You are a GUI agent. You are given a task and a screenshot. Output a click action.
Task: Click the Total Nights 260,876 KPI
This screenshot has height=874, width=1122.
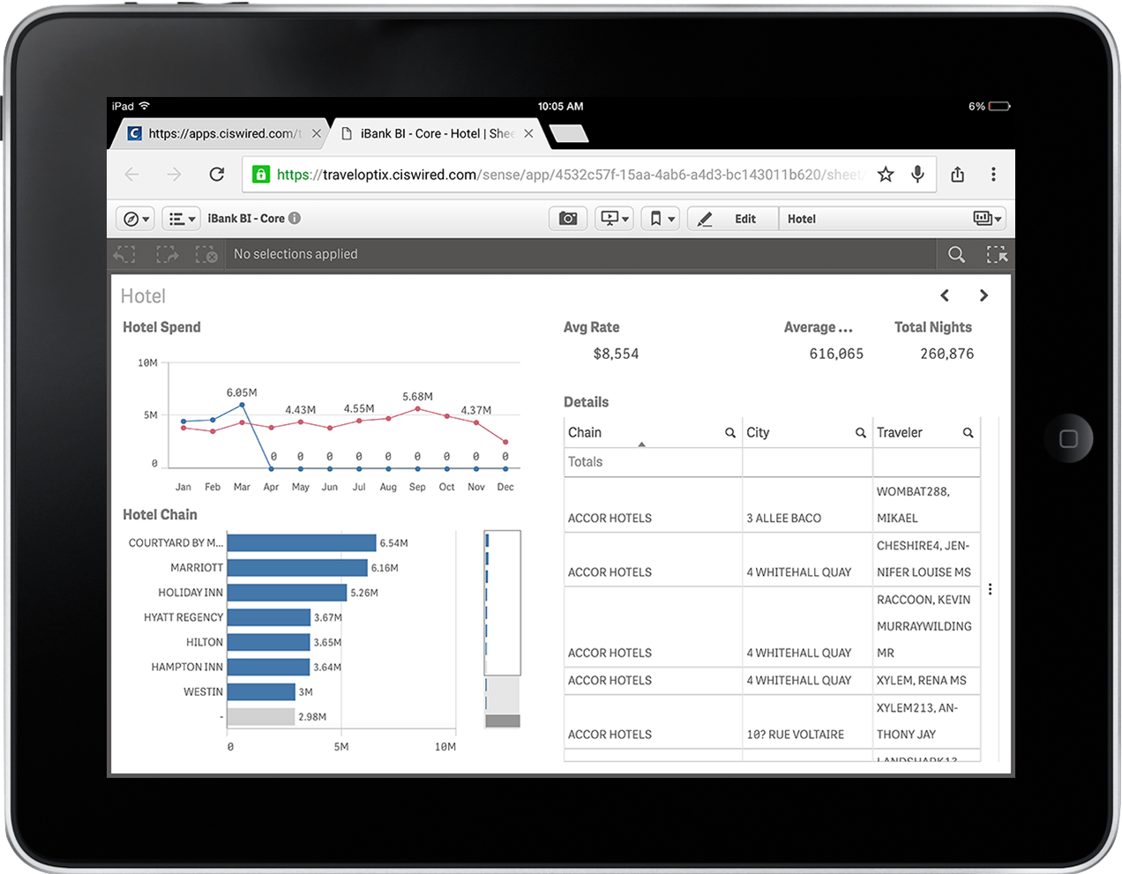(x=946, y=354)
